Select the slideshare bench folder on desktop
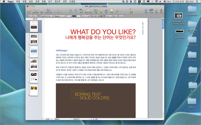This screenshot has width=201, height=125. tap(192, 27)
